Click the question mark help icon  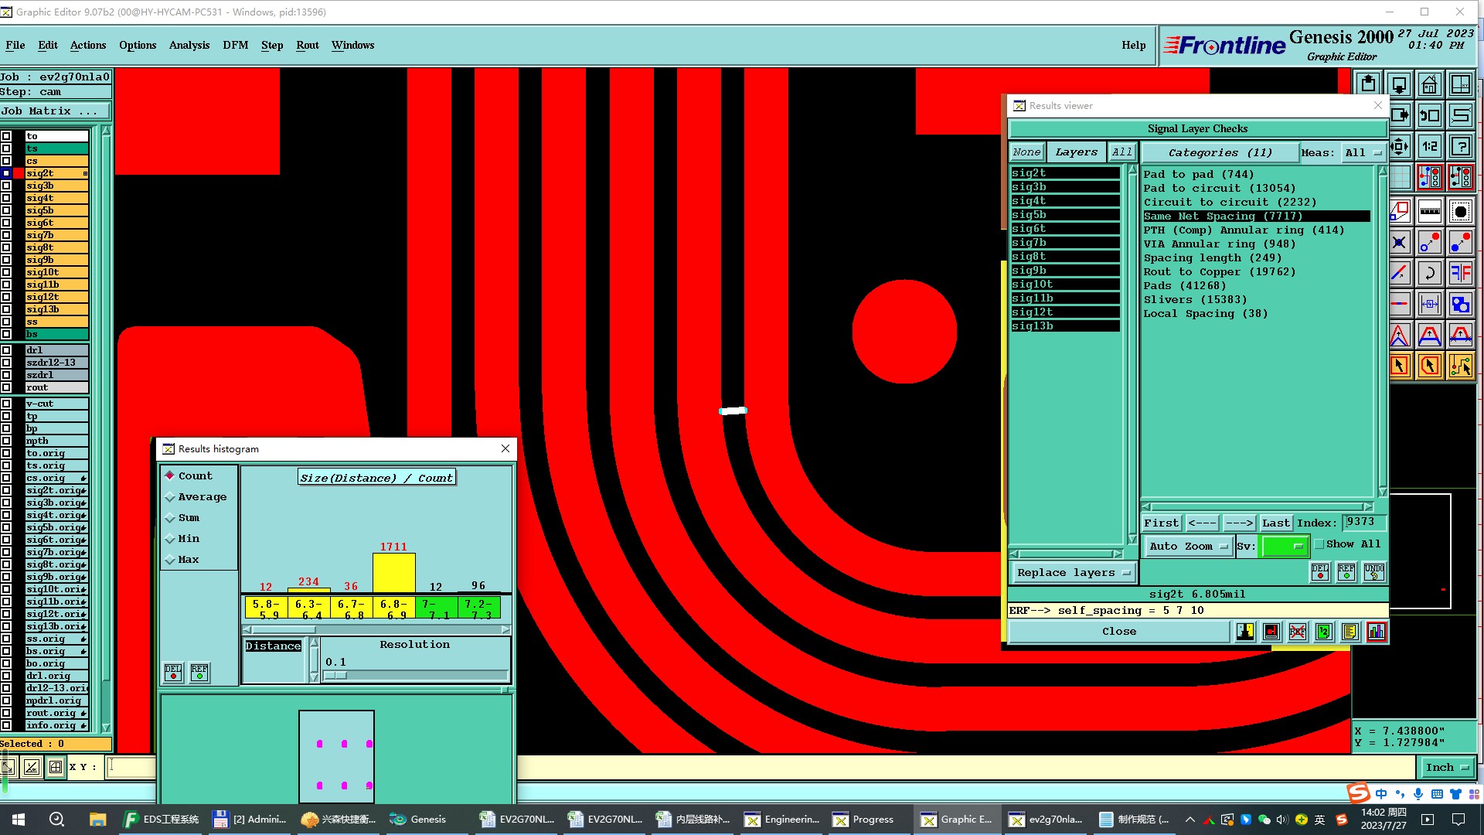pyautogui.click(x=1460, y=146)
